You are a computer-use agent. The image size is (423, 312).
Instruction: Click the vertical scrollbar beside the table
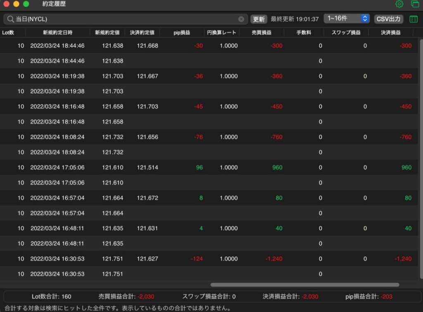421,159
